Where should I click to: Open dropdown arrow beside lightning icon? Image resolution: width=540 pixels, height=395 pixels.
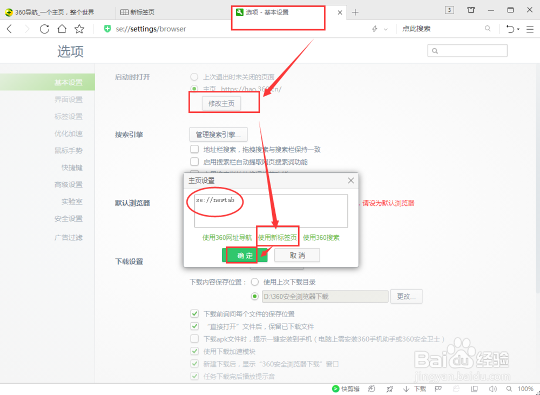coord(386,29)
